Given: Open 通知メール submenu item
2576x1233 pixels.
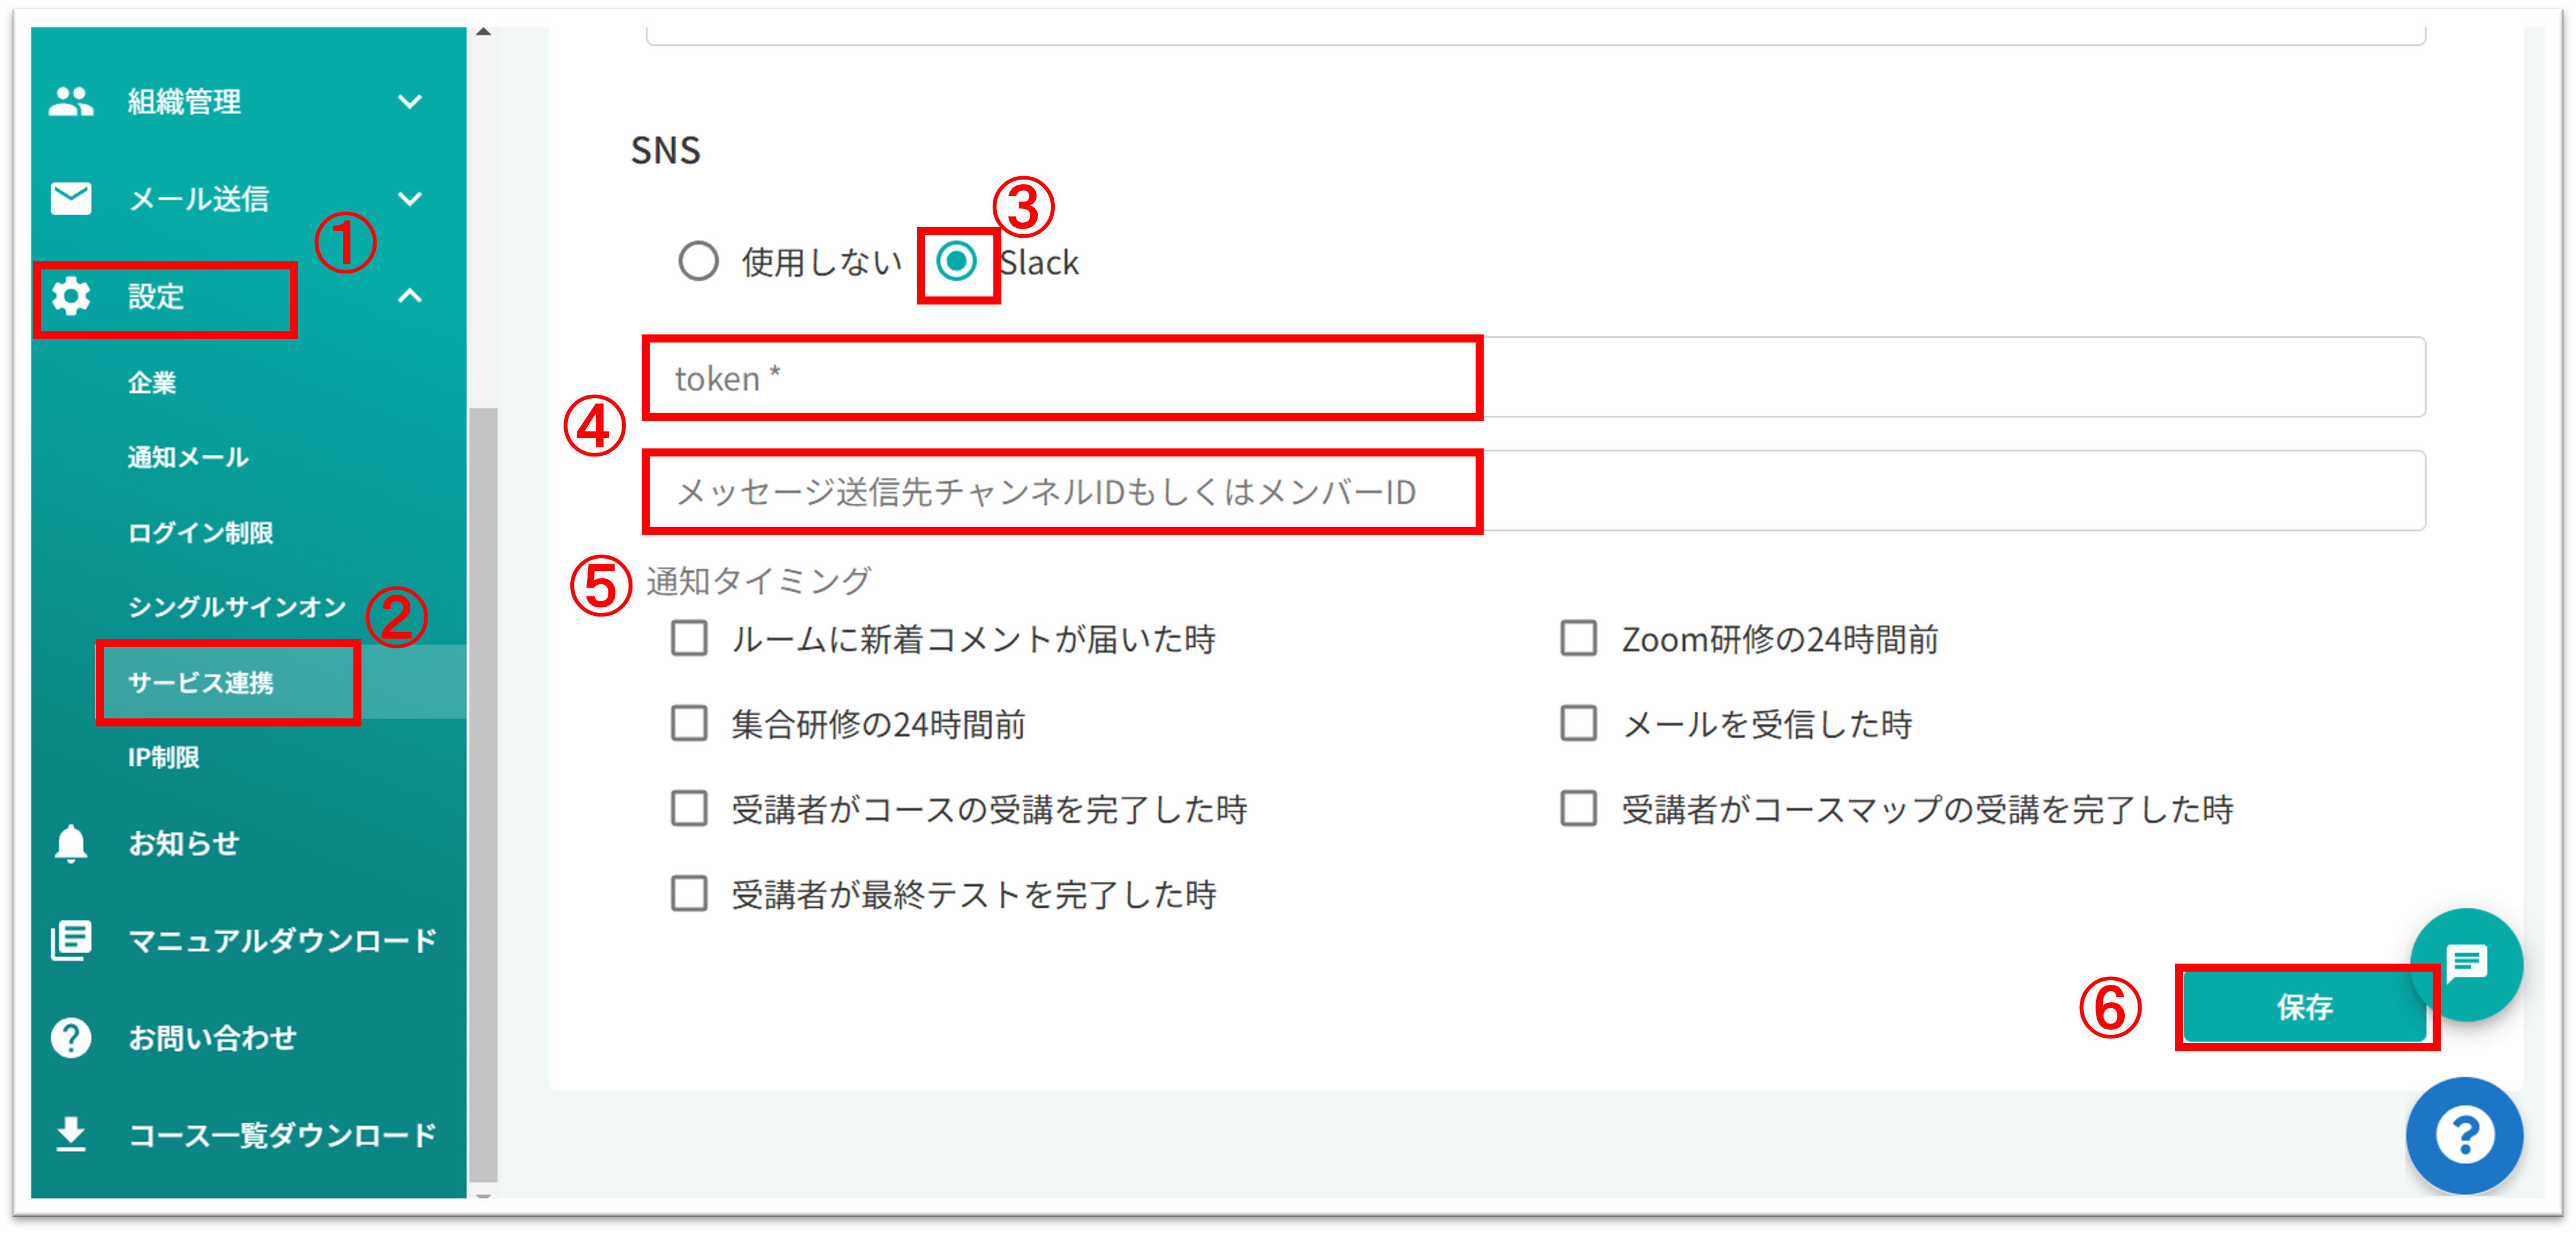Looking at the screenshot, I should [x=188, y=457].
